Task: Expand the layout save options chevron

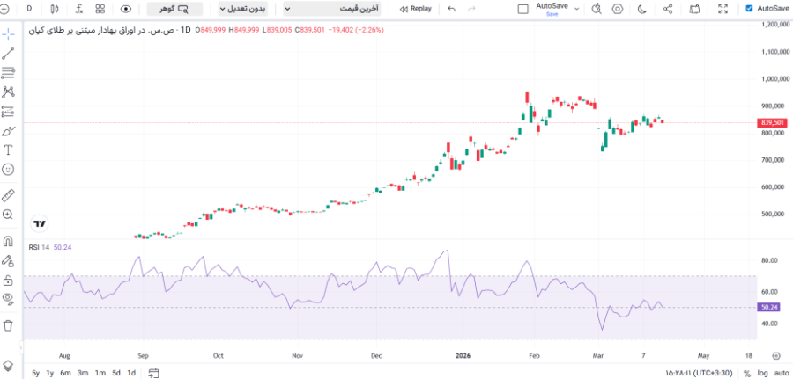Action: [577, 9]
